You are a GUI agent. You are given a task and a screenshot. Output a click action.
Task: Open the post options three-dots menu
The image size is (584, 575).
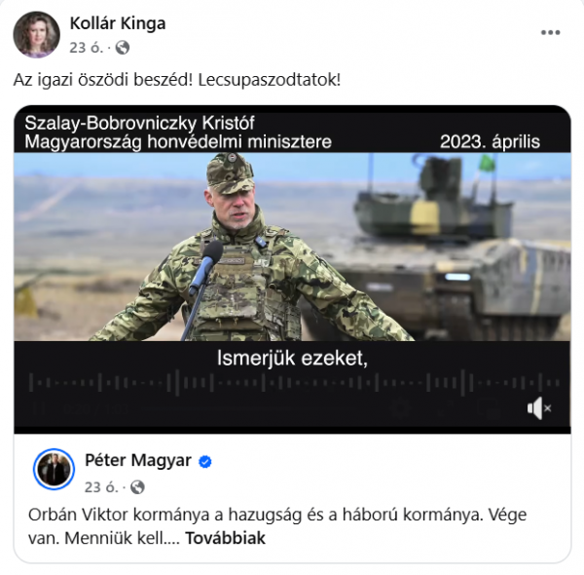click(550, 33)
